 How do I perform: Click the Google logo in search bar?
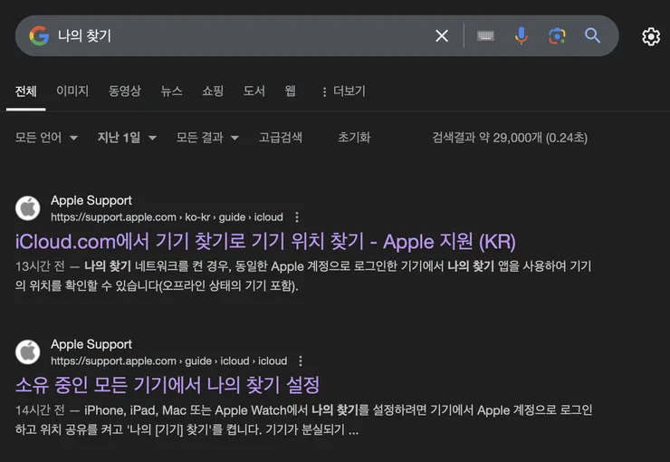(x=39, y=35)
